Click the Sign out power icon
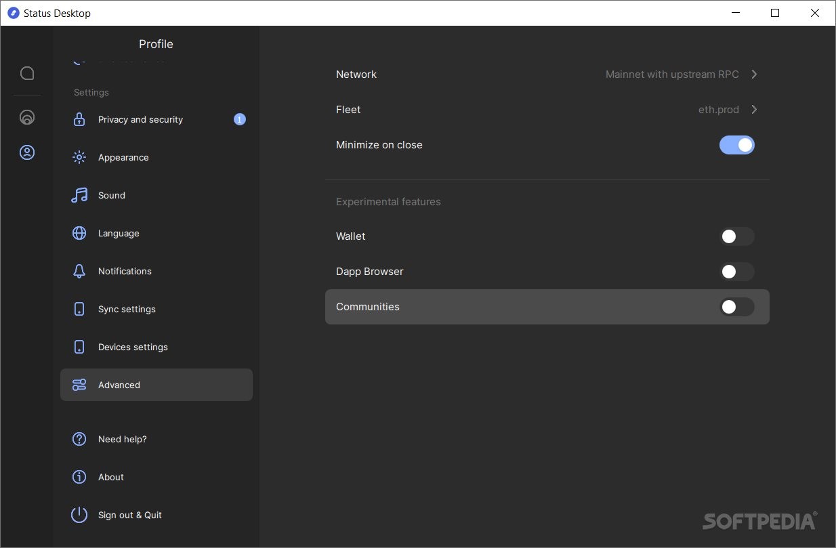 click(79, 515)
